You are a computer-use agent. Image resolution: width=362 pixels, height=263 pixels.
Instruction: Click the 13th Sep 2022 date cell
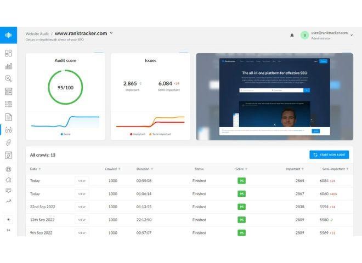tap(42, 220)
